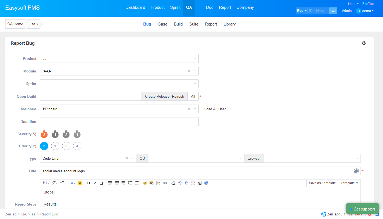Insert an image into repro steps

(152, 183)
